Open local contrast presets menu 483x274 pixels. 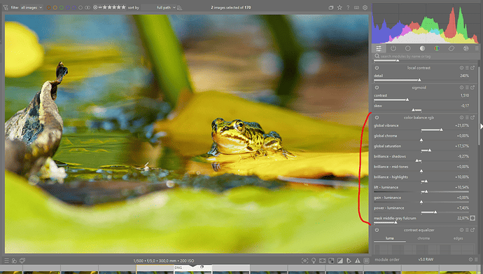point(467,68)
